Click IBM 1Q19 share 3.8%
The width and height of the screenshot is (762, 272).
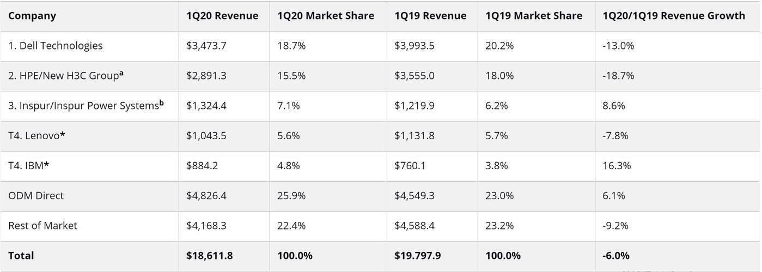[x=497, y=165]
